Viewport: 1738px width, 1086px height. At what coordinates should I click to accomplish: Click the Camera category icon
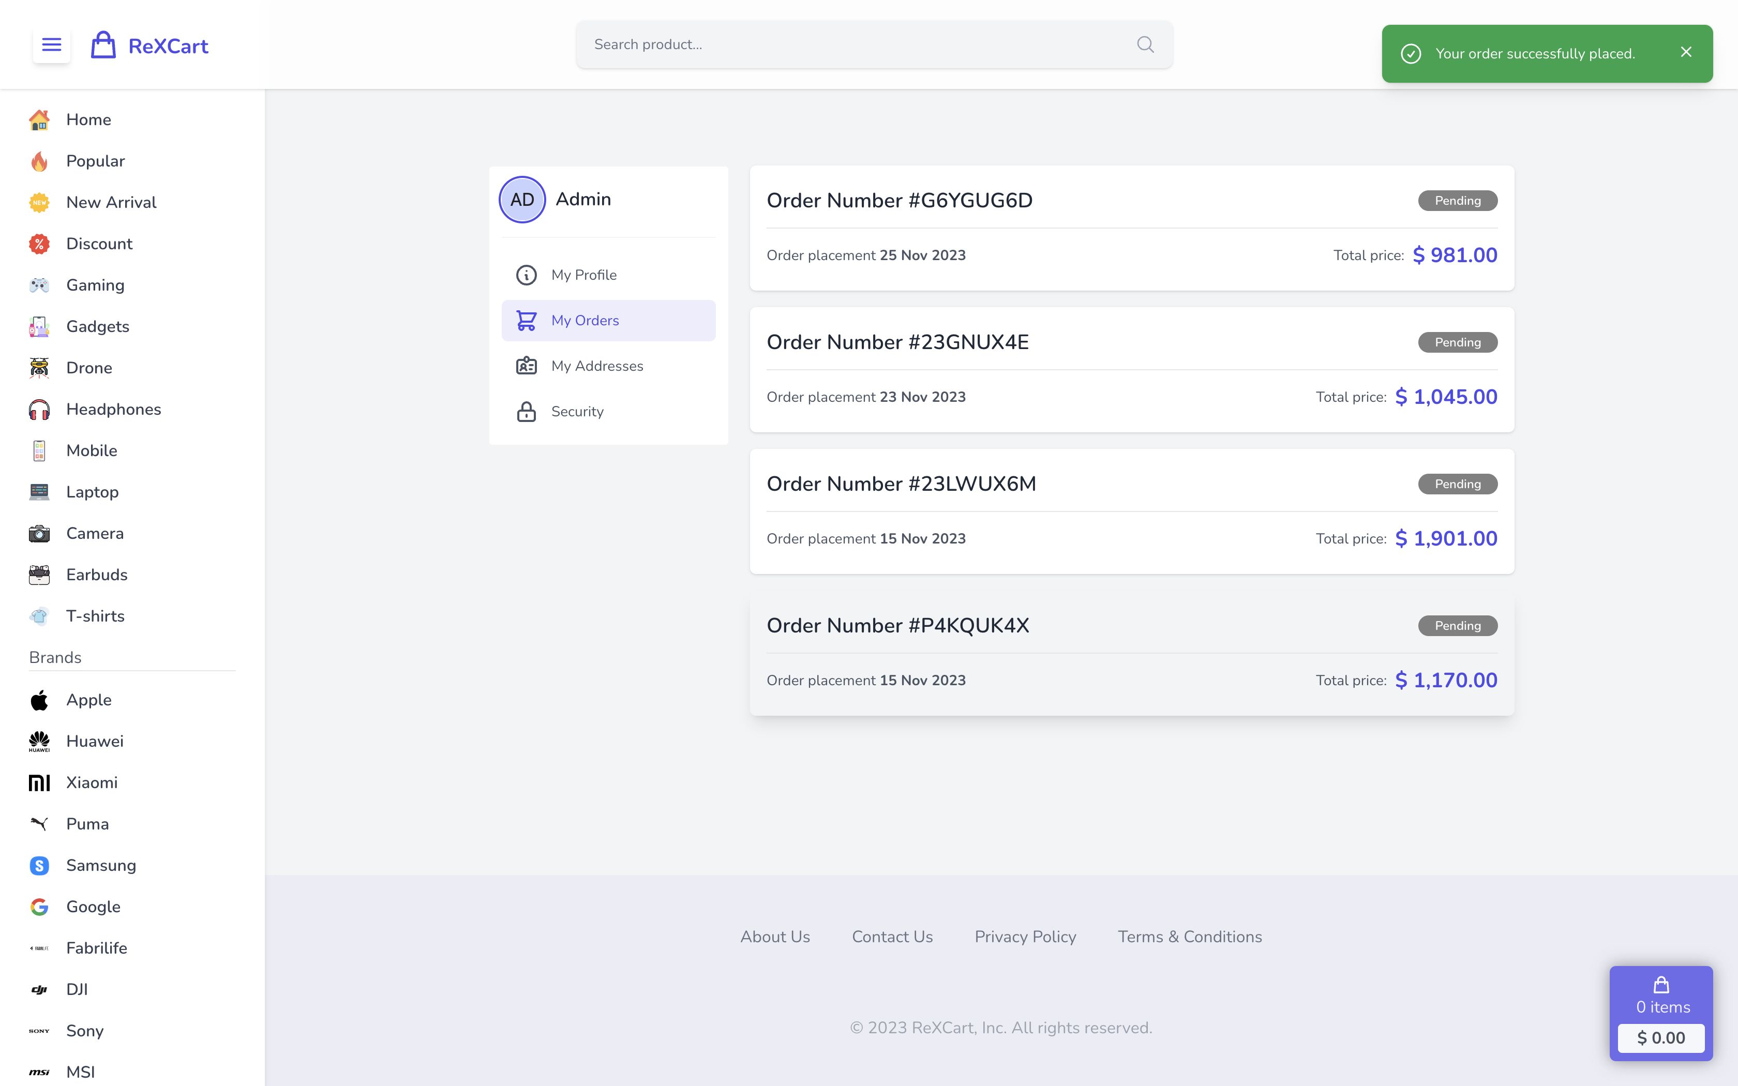(x=39, y=534)
